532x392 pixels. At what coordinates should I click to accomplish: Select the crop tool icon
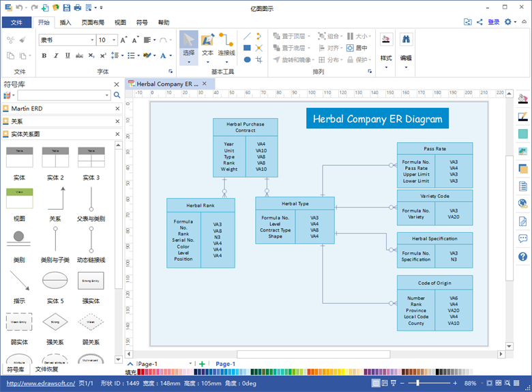[x=259, y=60]
